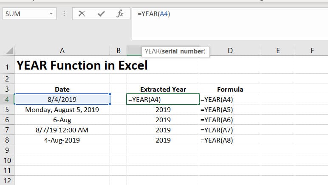This screenshot has height=185, width=328.
Task: Click the Extracted Year header cell
Action: pos(163,89)
